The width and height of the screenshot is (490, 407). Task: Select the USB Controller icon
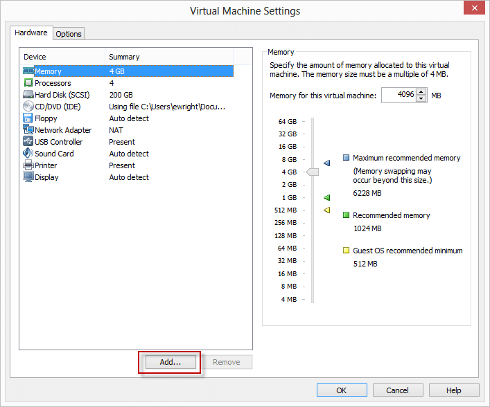pyautogui.click(x=28, y=142)
